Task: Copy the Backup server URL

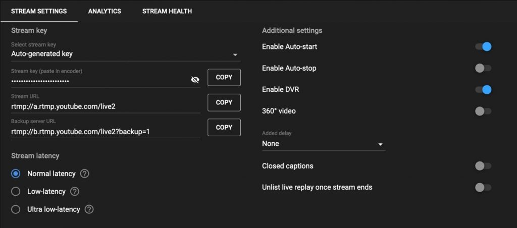Action: [224, 127]
